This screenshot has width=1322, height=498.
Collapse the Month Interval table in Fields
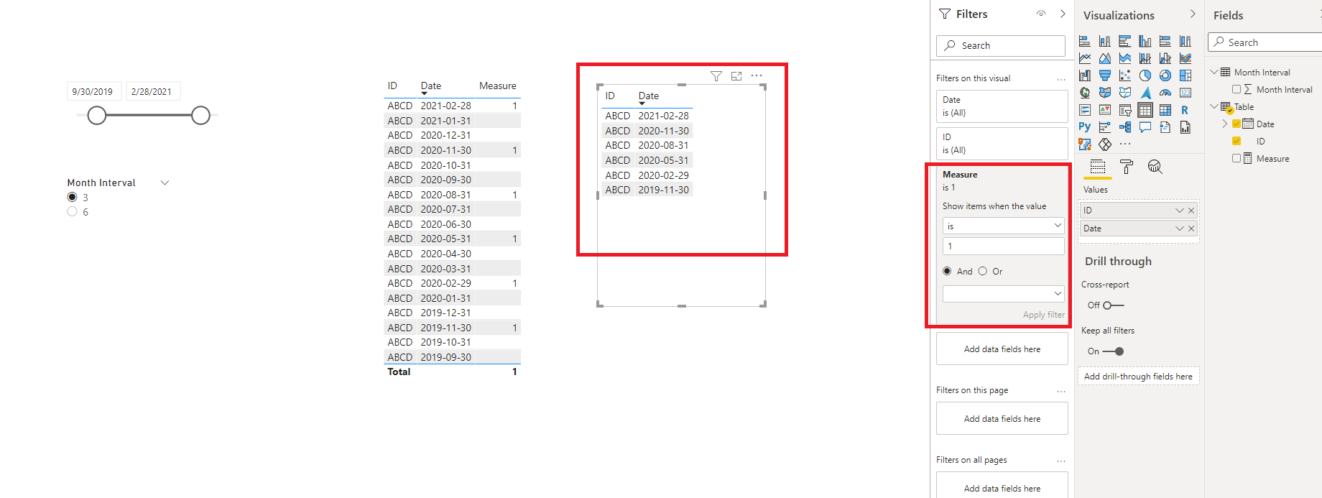pos(1214,72)
